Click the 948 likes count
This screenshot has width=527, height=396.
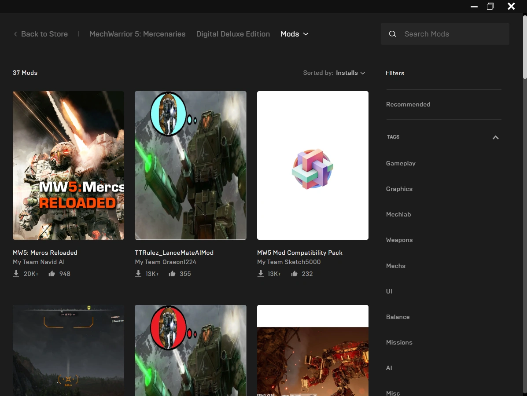pyautogui.click(x=65, y=274)
